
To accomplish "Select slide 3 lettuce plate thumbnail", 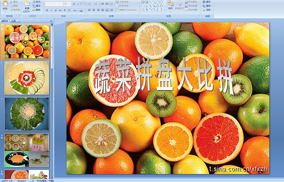I will [x=27, y=114].
